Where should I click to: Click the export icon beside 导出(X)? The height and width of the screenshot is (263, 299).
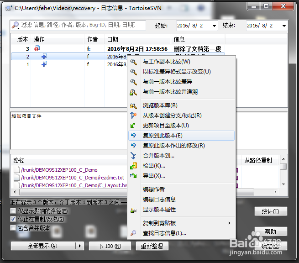[133, 176]
